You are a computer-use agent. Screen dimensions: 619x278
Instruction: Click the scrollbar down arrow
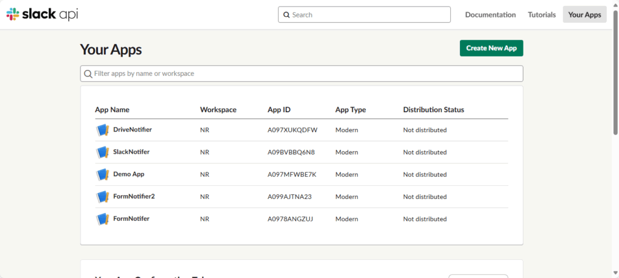pyautogui.click(x=615, y=274)
